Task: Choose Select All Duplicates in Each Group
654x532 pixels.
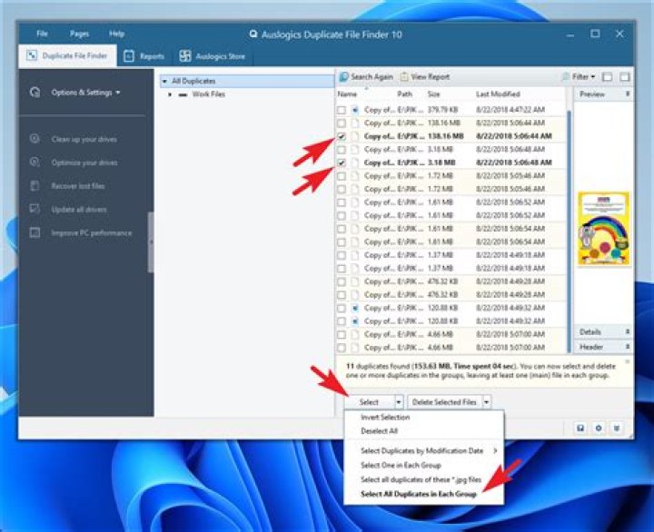Action: click(419, 494)
